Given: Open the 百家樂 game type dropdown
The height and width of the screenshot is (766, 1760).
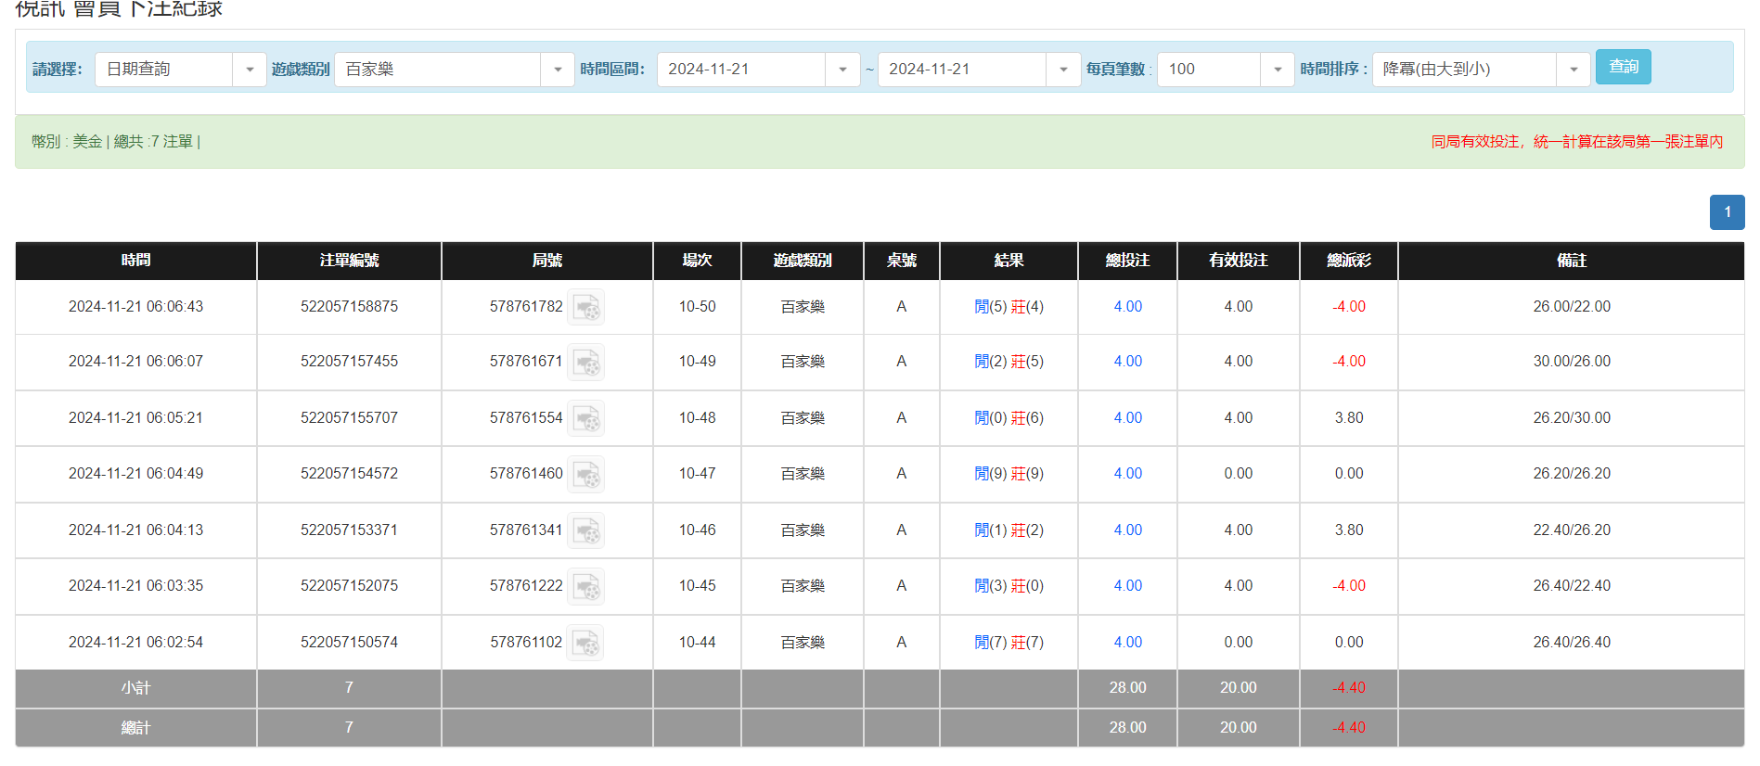Looking at the screenshot, I should tap(557, 70).
